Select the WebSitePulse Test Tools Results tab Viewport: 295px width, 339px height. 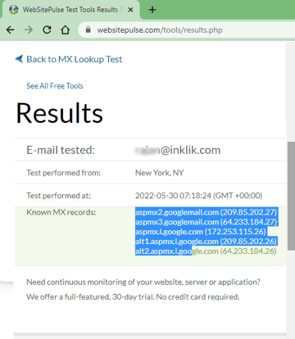click(x=70, y=10)
